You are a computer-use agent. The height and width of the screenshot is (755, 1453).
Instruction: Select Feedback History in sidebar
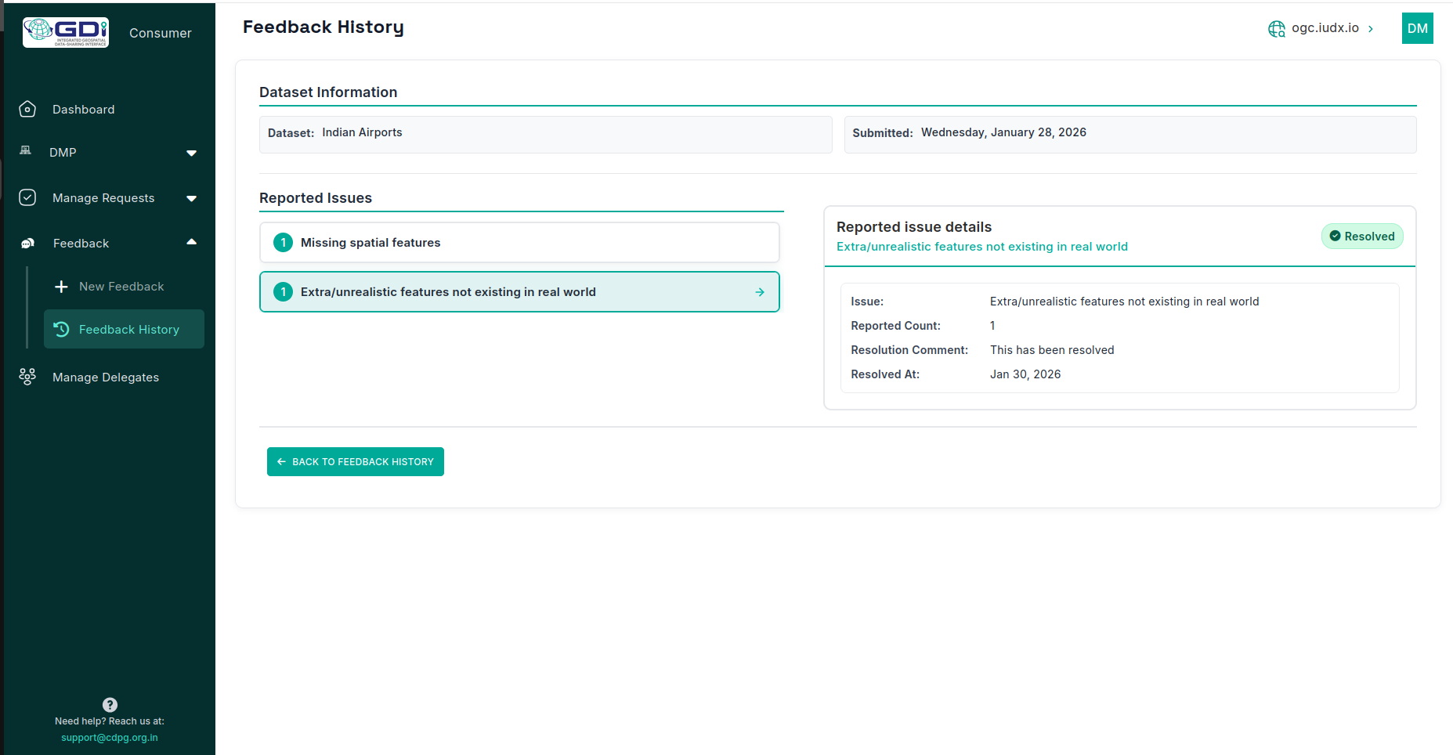128,330
